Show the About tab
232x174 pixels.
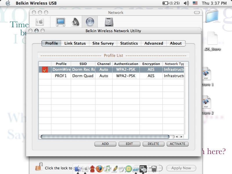pyautogui.click(x=176, y=43)
